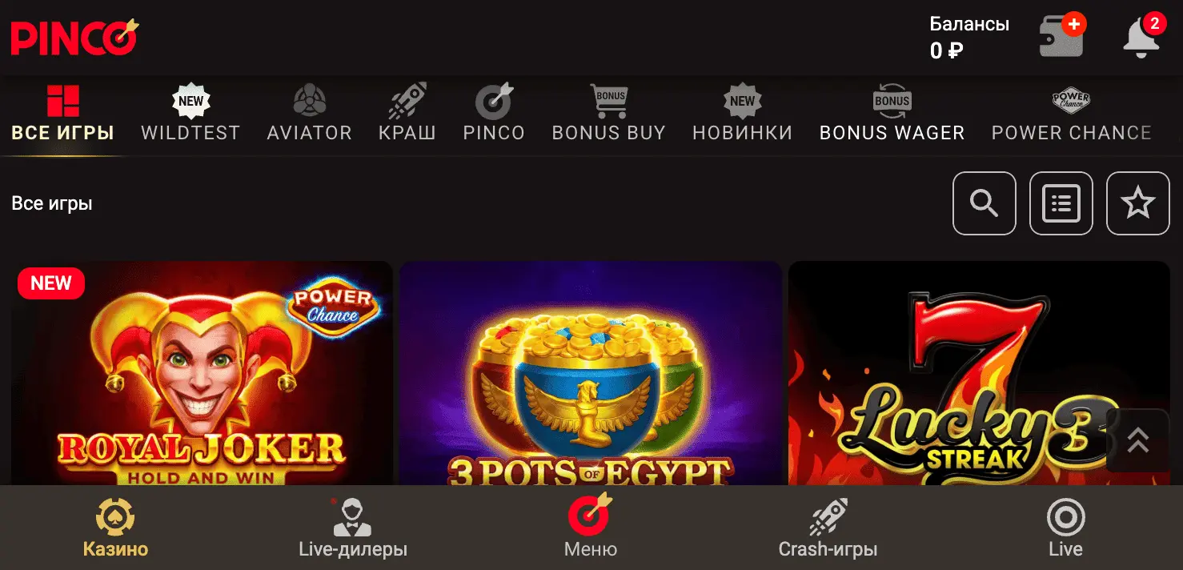Open the Bonus Buy category

608,114
